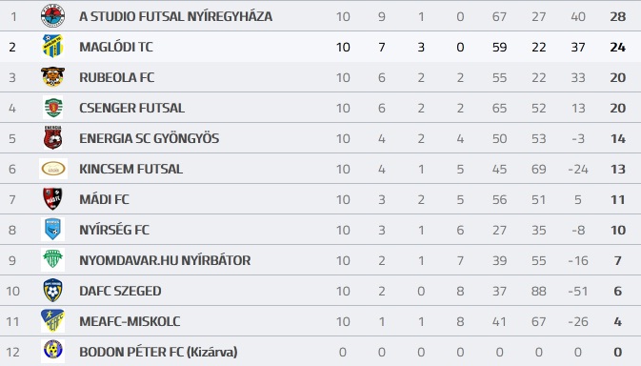Viewport: 641px width, 366px height.
Task: Click the A Studio Futsal Nyíregyháza team logo
Action: 52,16
